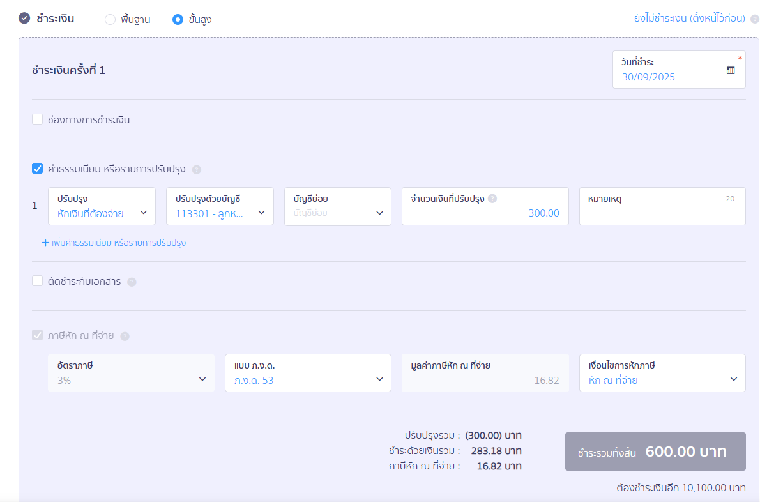
Task: Expand ปรับปรุงด้วยบัญชี dropdown with 113301
Action: [x=220, y=206]
